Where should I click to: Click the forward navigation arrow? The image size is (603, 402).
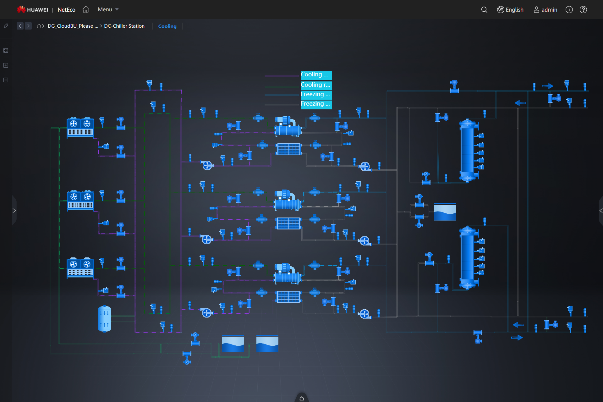click(x=28, y=26)
